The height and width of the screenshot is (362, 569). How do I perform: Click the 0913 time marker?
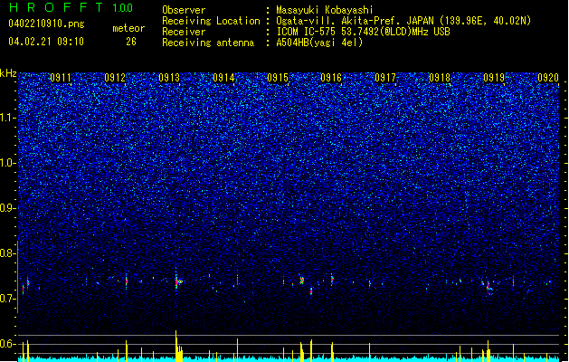[169, 78]
